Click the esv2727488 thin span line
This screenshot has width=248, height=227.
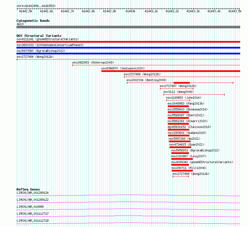[x=181, y=177]
